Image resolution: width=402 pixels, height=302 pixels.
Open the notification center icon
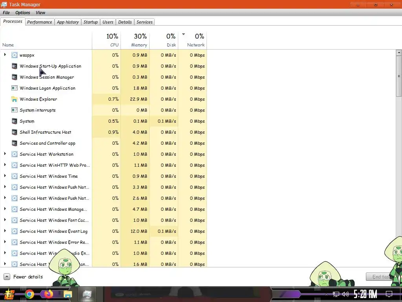pyautogui.click(x=389, y=294)
